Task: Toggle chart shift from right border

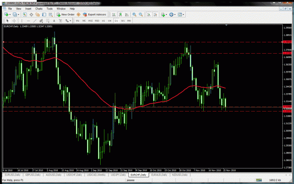Action: (155, 15)
